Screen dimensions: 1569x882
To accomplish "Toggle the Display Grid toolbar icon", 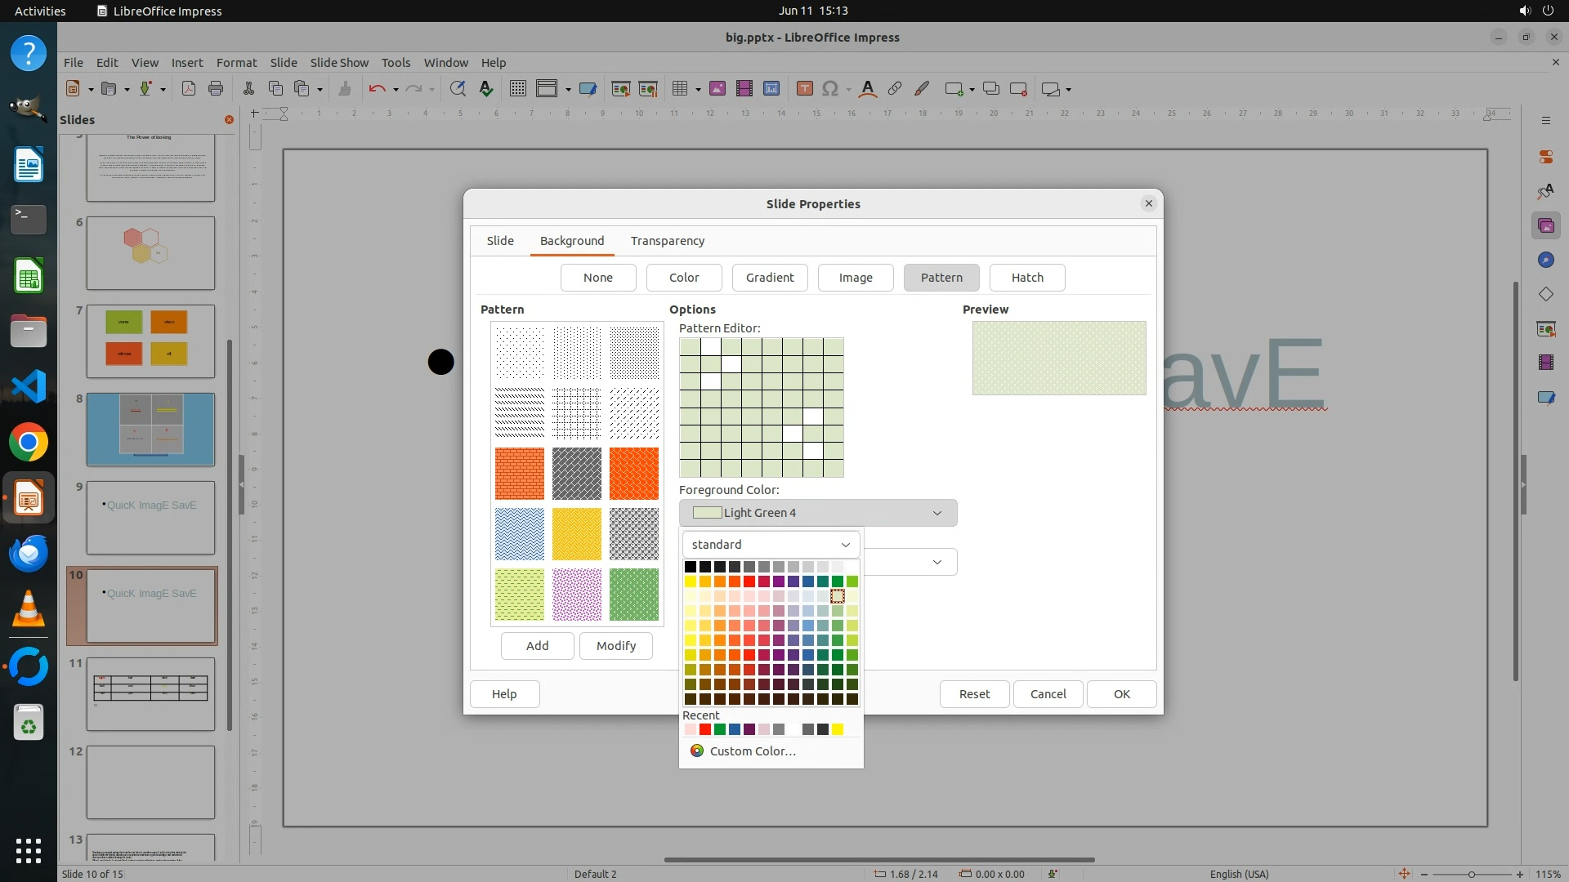I will pos(517,89).
